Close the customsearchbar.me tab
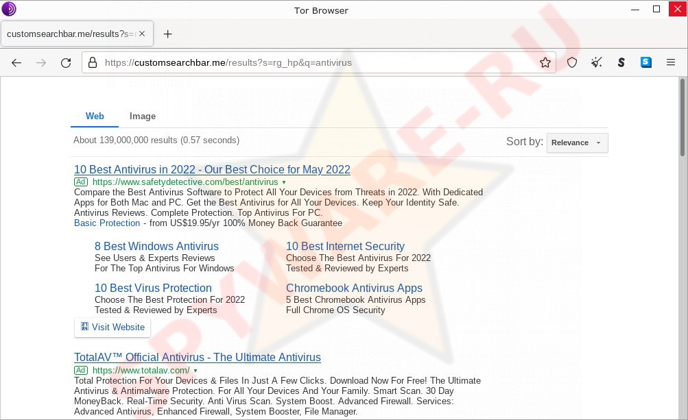The width and height of the screenshot is (688, 420). click(x=142, y=34)
